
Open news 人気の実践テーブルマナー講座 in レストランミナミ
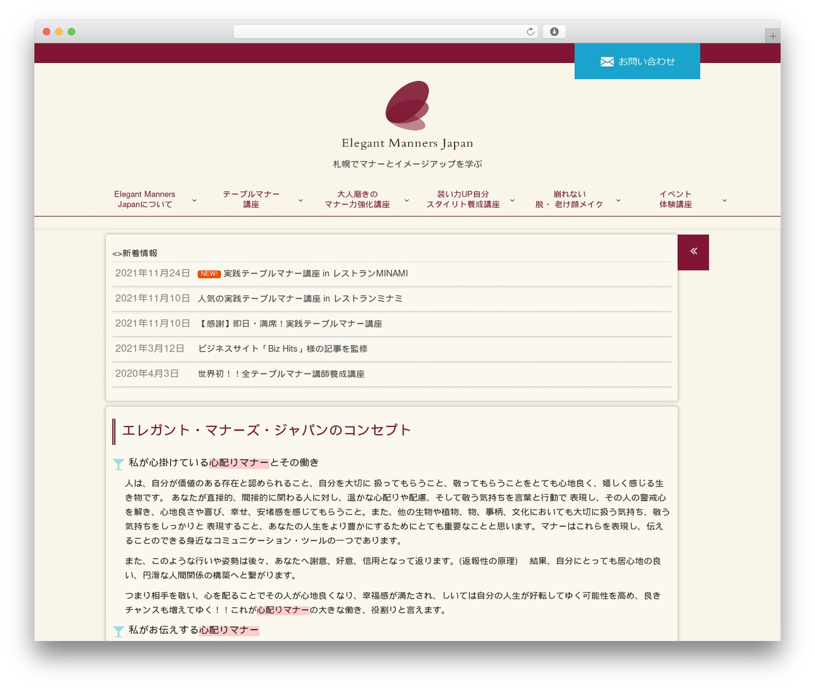click(300, 299)
